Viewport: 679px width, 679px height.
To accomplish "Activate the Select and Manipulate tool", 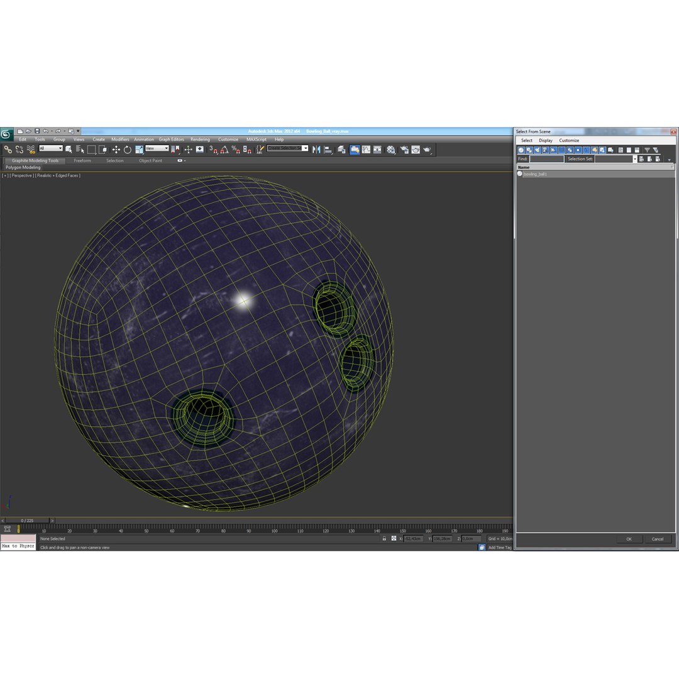I will point(189,150).
